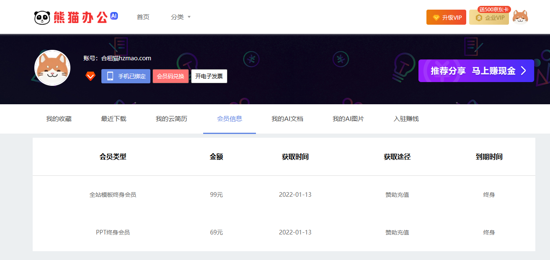This screenshot has width=550, height=260.
Task: Click 赞助充值 in 全站模板终身会员 row
Action: (397, 195)
